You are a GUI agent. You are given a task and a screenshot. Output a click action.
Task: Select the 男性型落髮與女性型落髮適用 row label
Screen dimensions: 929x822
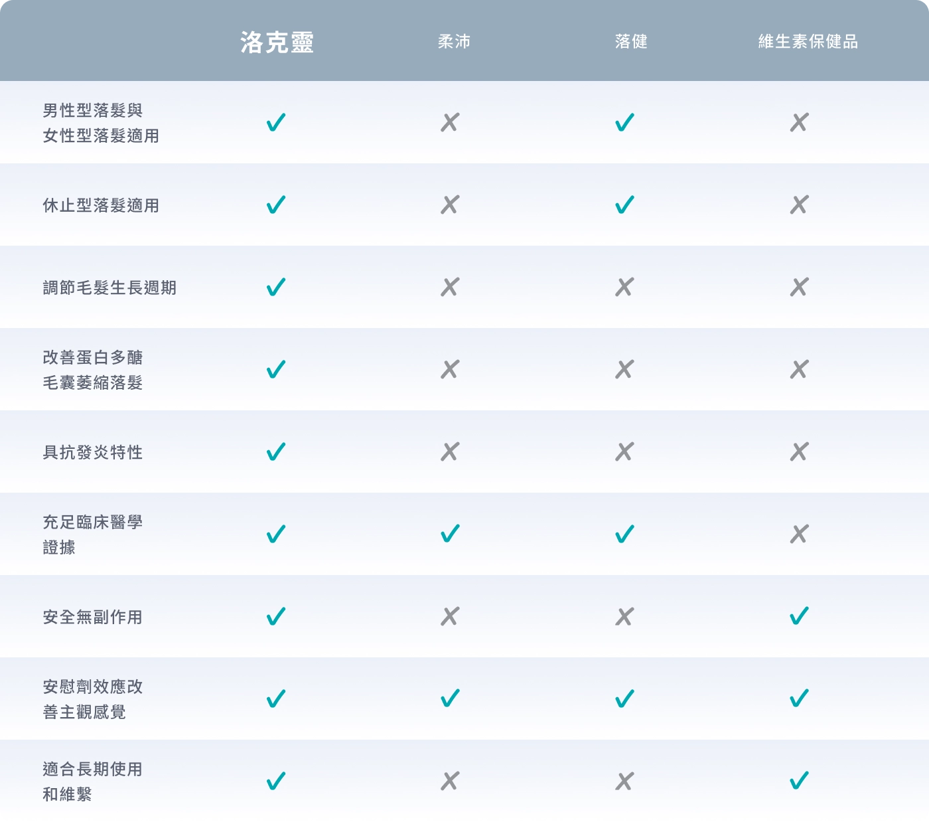[101, 123]
